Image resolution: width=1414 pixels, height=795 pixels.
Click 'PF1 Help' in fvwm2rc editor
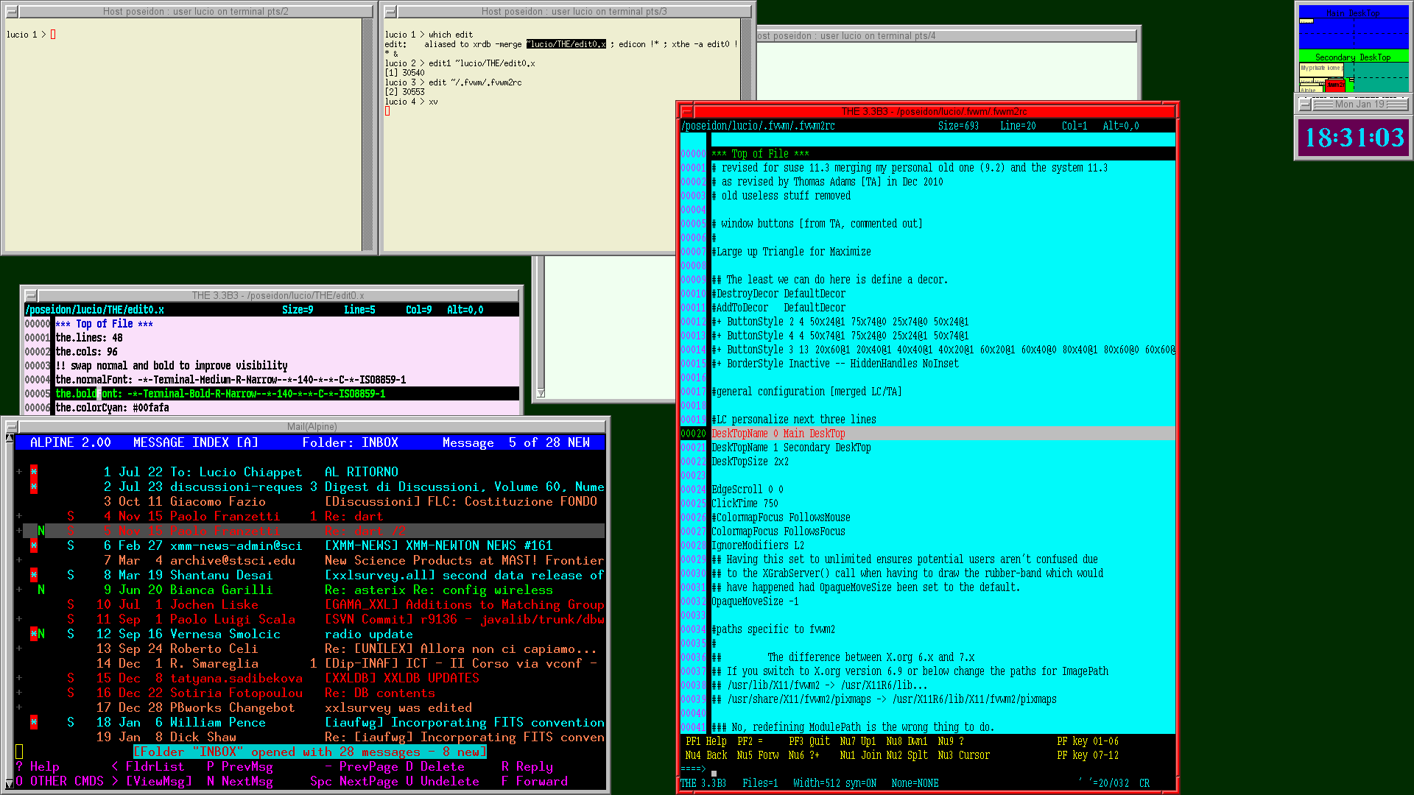(706, 742)
